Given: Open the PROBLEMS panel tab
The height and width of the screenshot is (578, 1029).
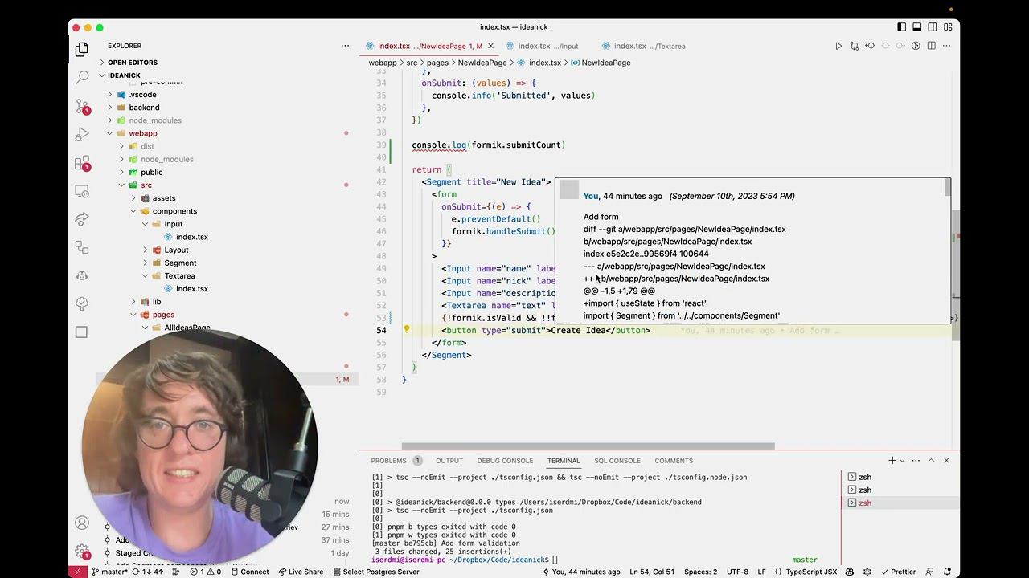Looking at the screenshot, I should (x=388, y=461).
